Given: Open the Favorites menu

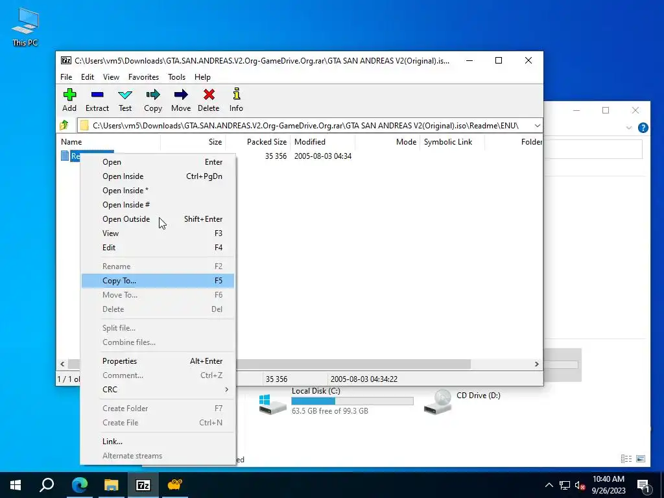Looking at the screenshot, I should point(143,77).
